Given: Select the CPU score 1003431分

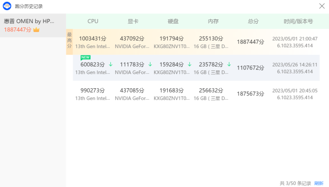Looking at the screenshot, I should point(92,39).
